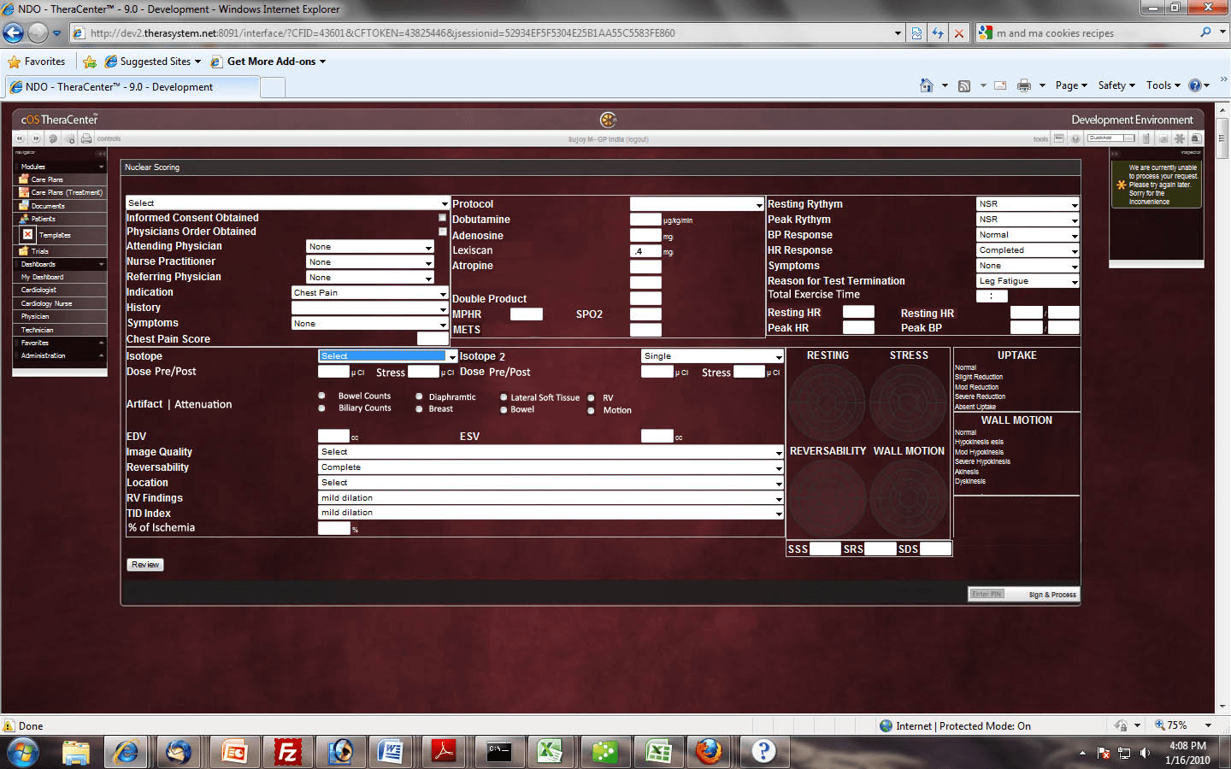The height and width of the screenshot is (769, 1231).
Task: Click the rewind controls icon in TheraCenter toolbar
Action: tap(19, 138)
